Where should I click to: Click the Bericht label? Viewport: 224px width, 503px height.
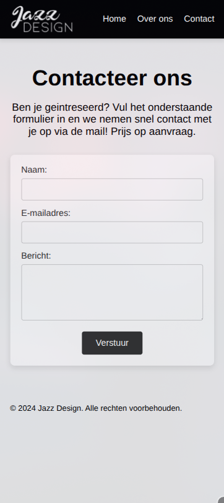pos(37,256)
